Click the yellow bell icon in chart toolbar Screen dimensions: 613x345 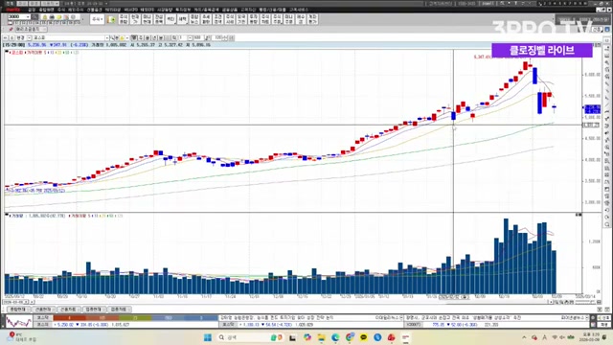click(122, 38)
